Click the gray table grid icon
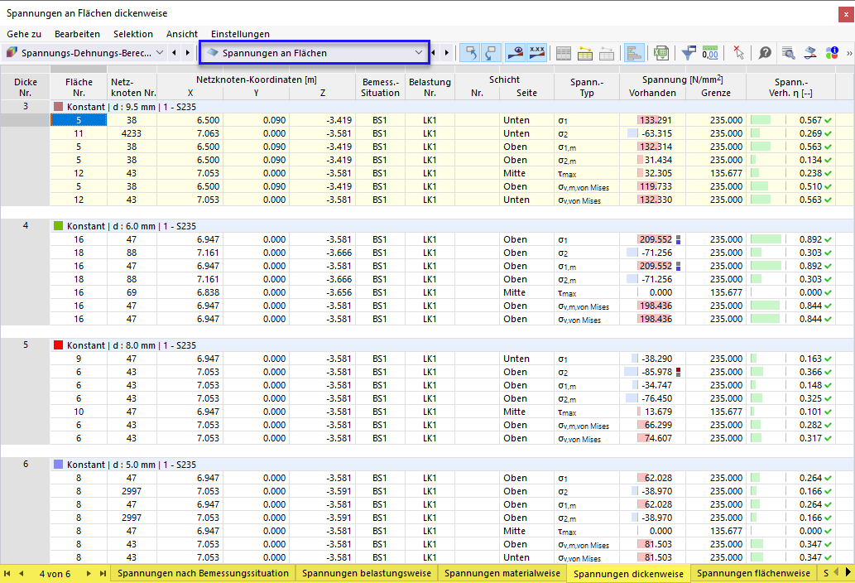The width and height of the screenshot is (855, 583). point(564,53)
